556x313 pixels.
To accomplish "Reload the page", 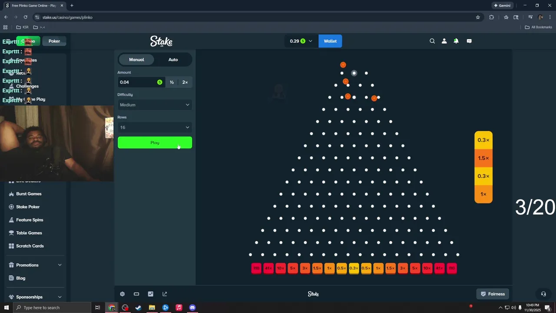I will (25, 17).
